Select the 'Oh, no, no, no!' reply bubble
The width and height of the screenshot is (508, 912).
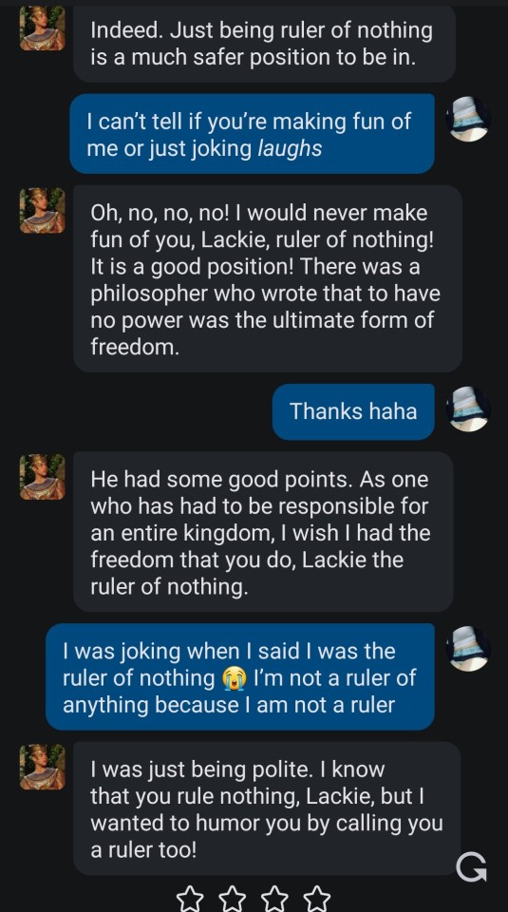pos(268,278)
